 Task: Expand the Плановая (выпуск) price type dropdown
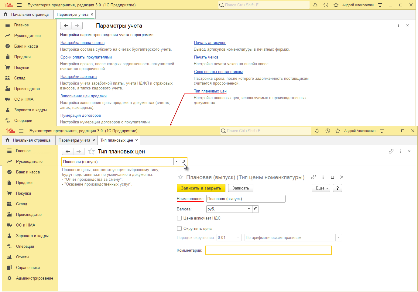pyautogui.click(x=177, y=162)
